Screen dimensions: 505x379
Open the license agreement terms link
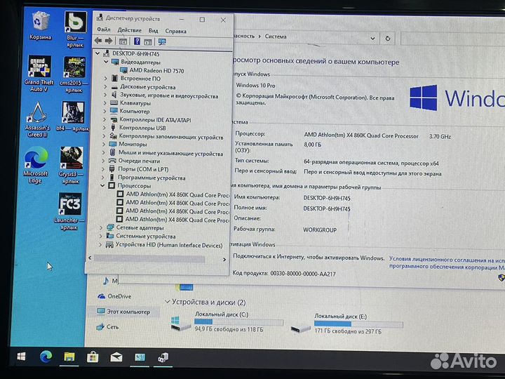(x=447, y=263)
